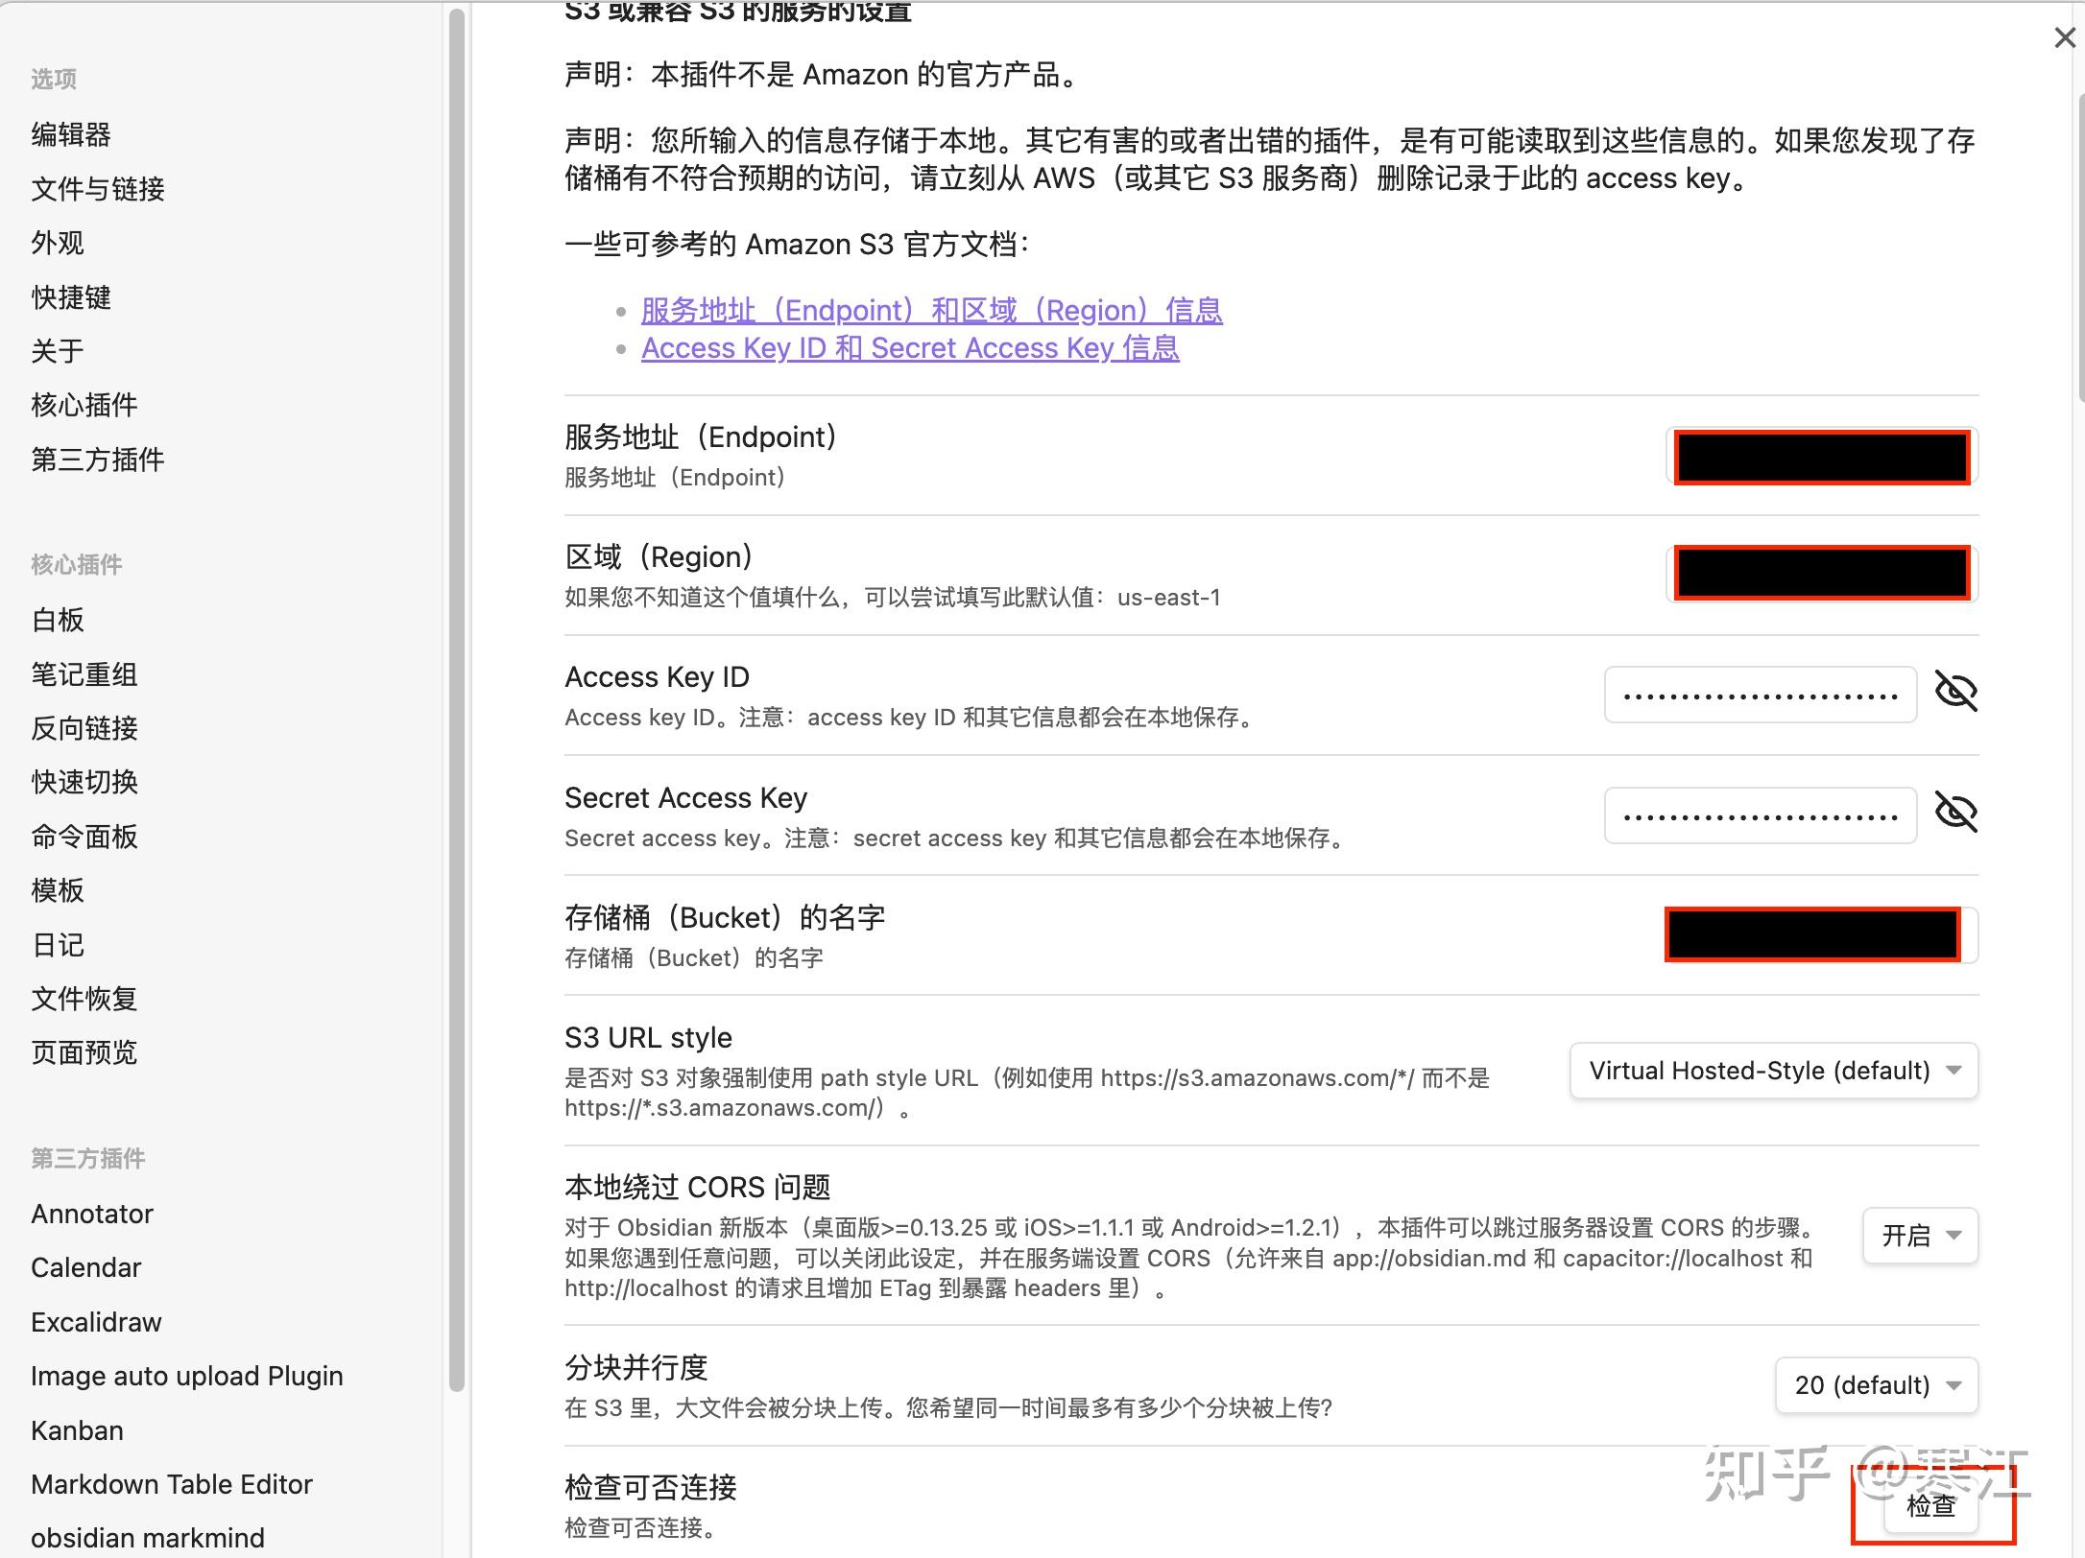Image resolution: width=2085 pixels, height=1558 pixels.
Task: Open the 分块并行度 20 (default) dropdown
Action: [1876, 1385]
